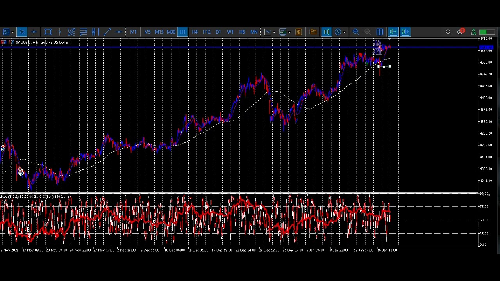
Task: Change timeframe to W1 weekly
Action: coord(230,32)
